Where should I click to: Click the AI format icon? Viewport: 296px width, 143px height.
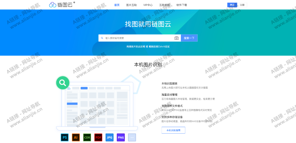click(x=76, y=137)
